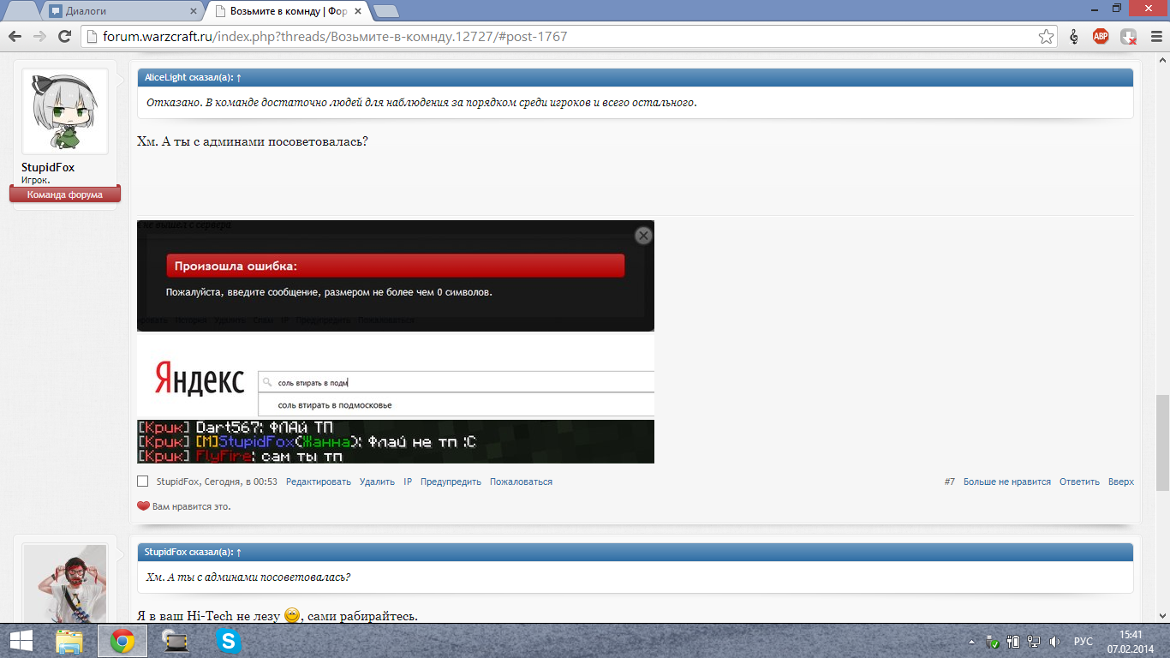The width and height of the screenshot is (1170, 658).
Task: Switch input language via РУС indicator
Action: (x=1083, y=641)
